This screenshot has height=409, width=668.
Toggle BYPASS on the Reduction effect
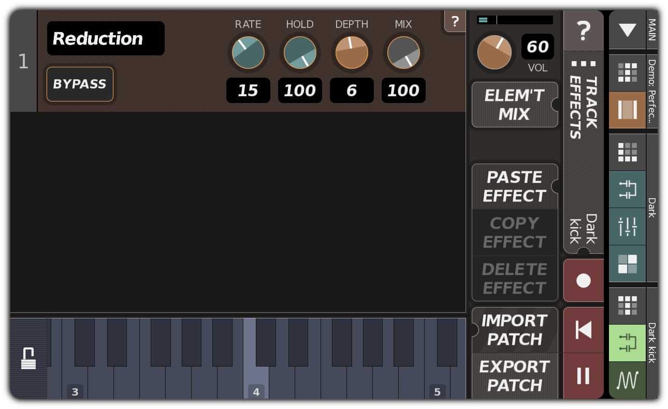click(80, 84)
